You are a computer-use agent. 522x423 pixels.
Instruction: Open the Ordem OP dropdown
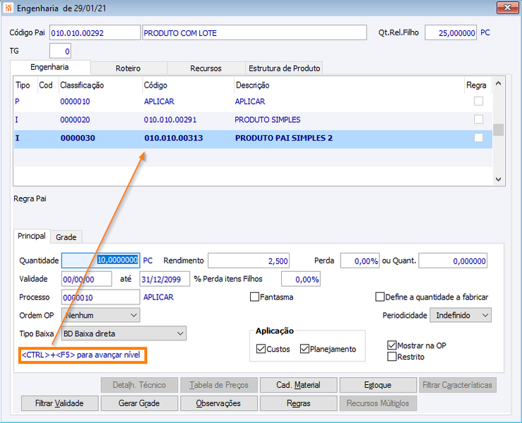100,315
